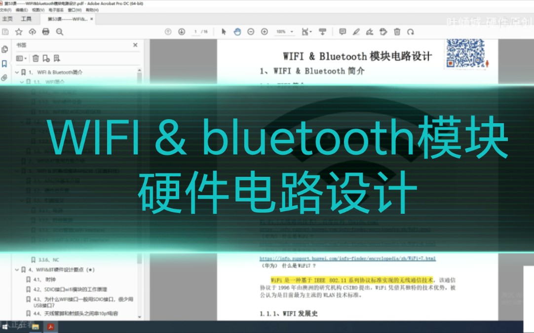Toggle the star favorites icon in toolbar
The height and width of the screenshot is (333, 534).
(18, 32)
